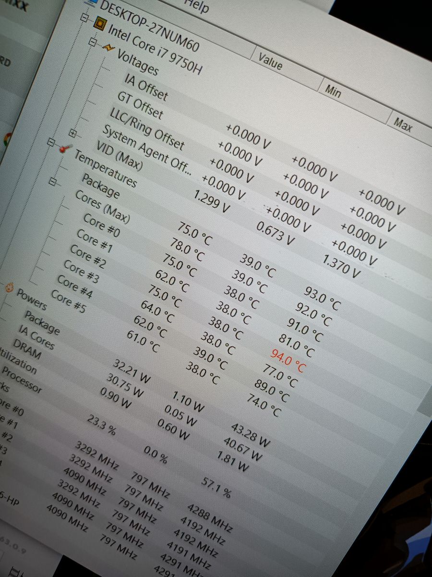
Task: Click the lightning bolt Voltages icon
Action: (x=108, y=48)
